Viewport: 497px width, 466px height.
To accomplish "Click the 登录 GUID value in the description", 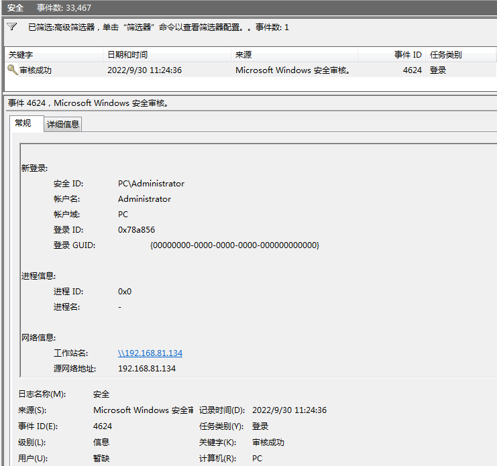I will pos(235,245).
